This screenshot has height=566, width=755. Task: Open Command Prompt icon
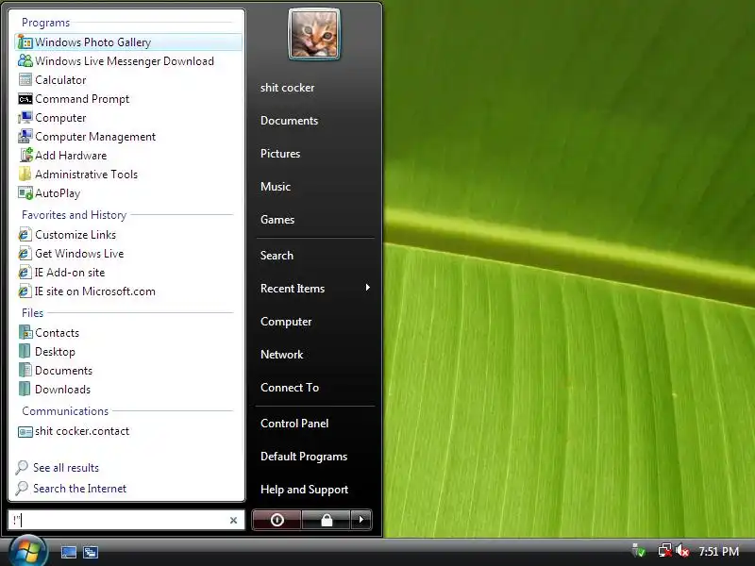[x=25, y=99]
